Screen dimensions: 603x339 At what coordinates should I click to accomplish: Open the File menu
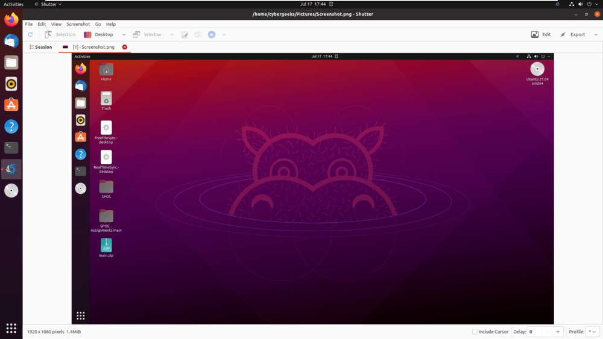pyautogui.click(x=29, y=24)
